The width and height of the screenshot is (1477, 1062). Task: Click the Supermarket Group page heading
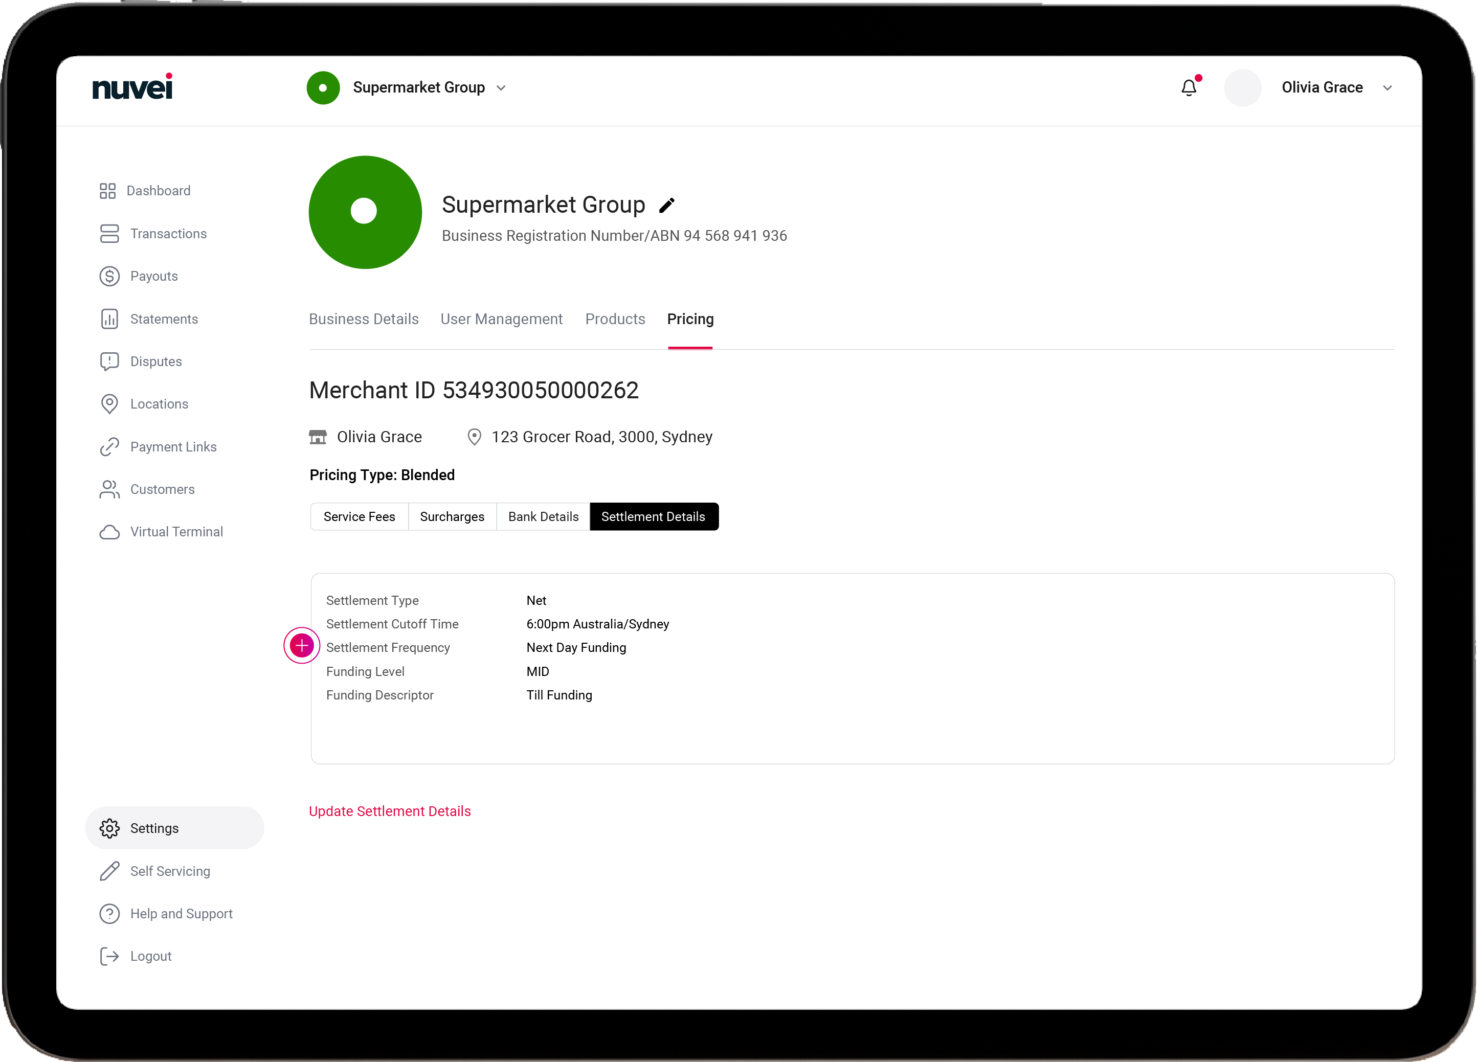[544, 205]
